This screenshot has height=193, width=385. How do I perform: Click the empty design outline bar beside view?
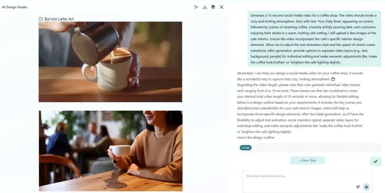click(316, 148)
